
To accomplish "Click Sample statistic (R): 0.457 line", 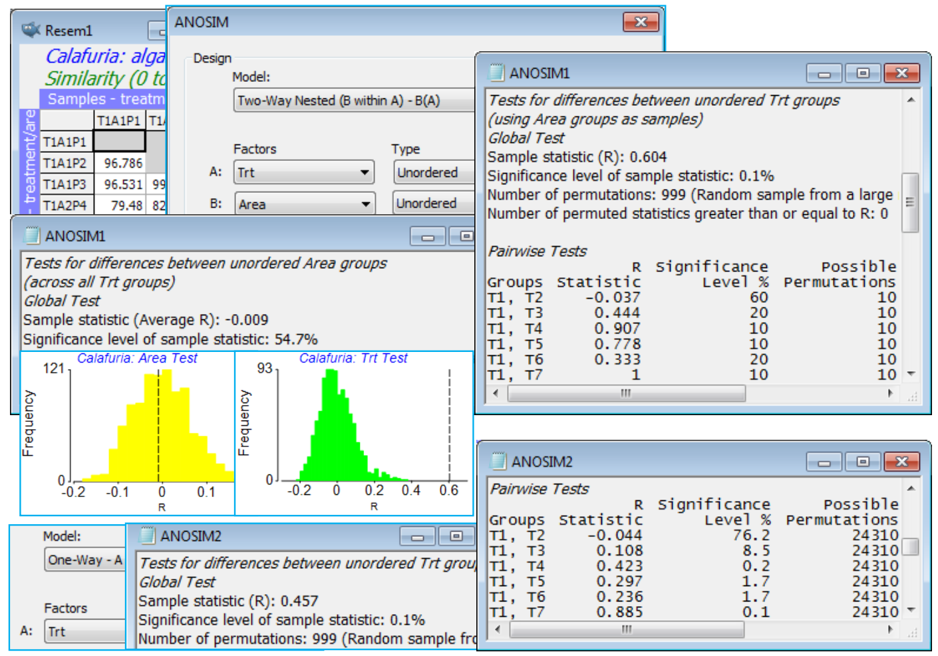I will (228, 601).
